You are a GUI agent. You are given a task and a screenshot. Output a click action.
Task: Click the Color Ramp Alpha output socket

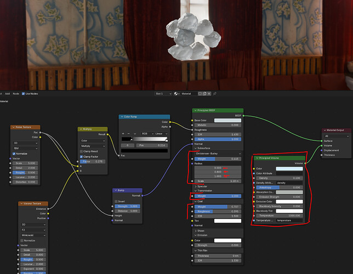[170, 127]
